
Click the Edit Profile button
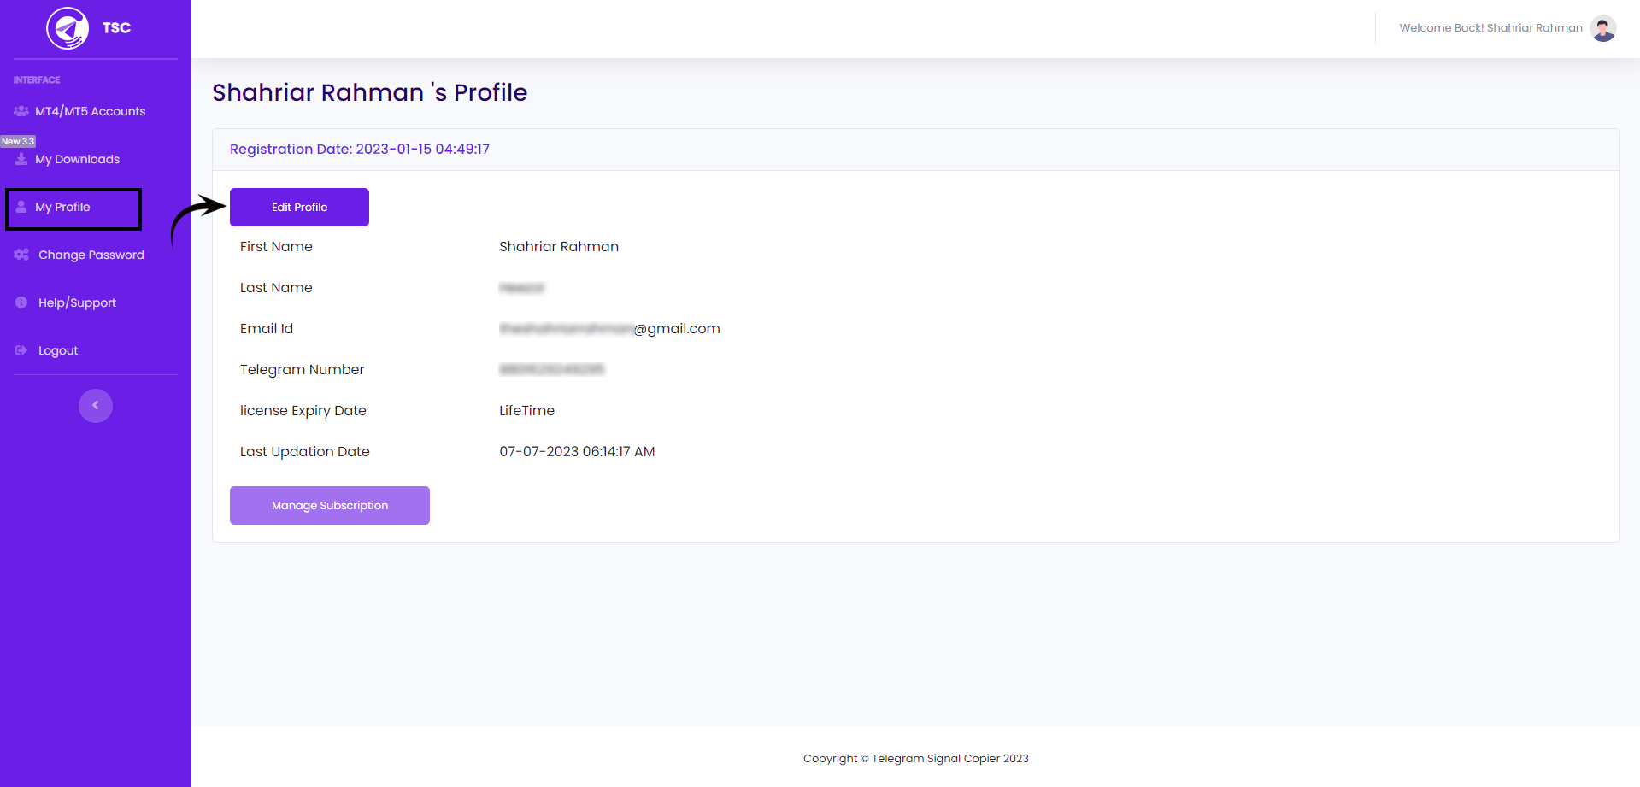(298, 207)
